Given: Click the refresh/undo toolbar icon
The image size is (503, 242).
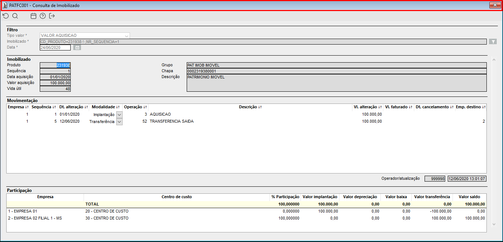Looking at the screenshot, I should pos(6,16).
